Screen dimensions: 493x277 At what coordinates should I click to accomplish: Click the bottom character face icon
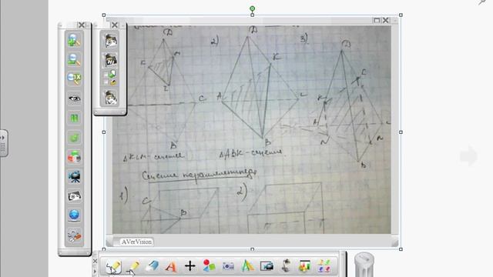(111, 98)
